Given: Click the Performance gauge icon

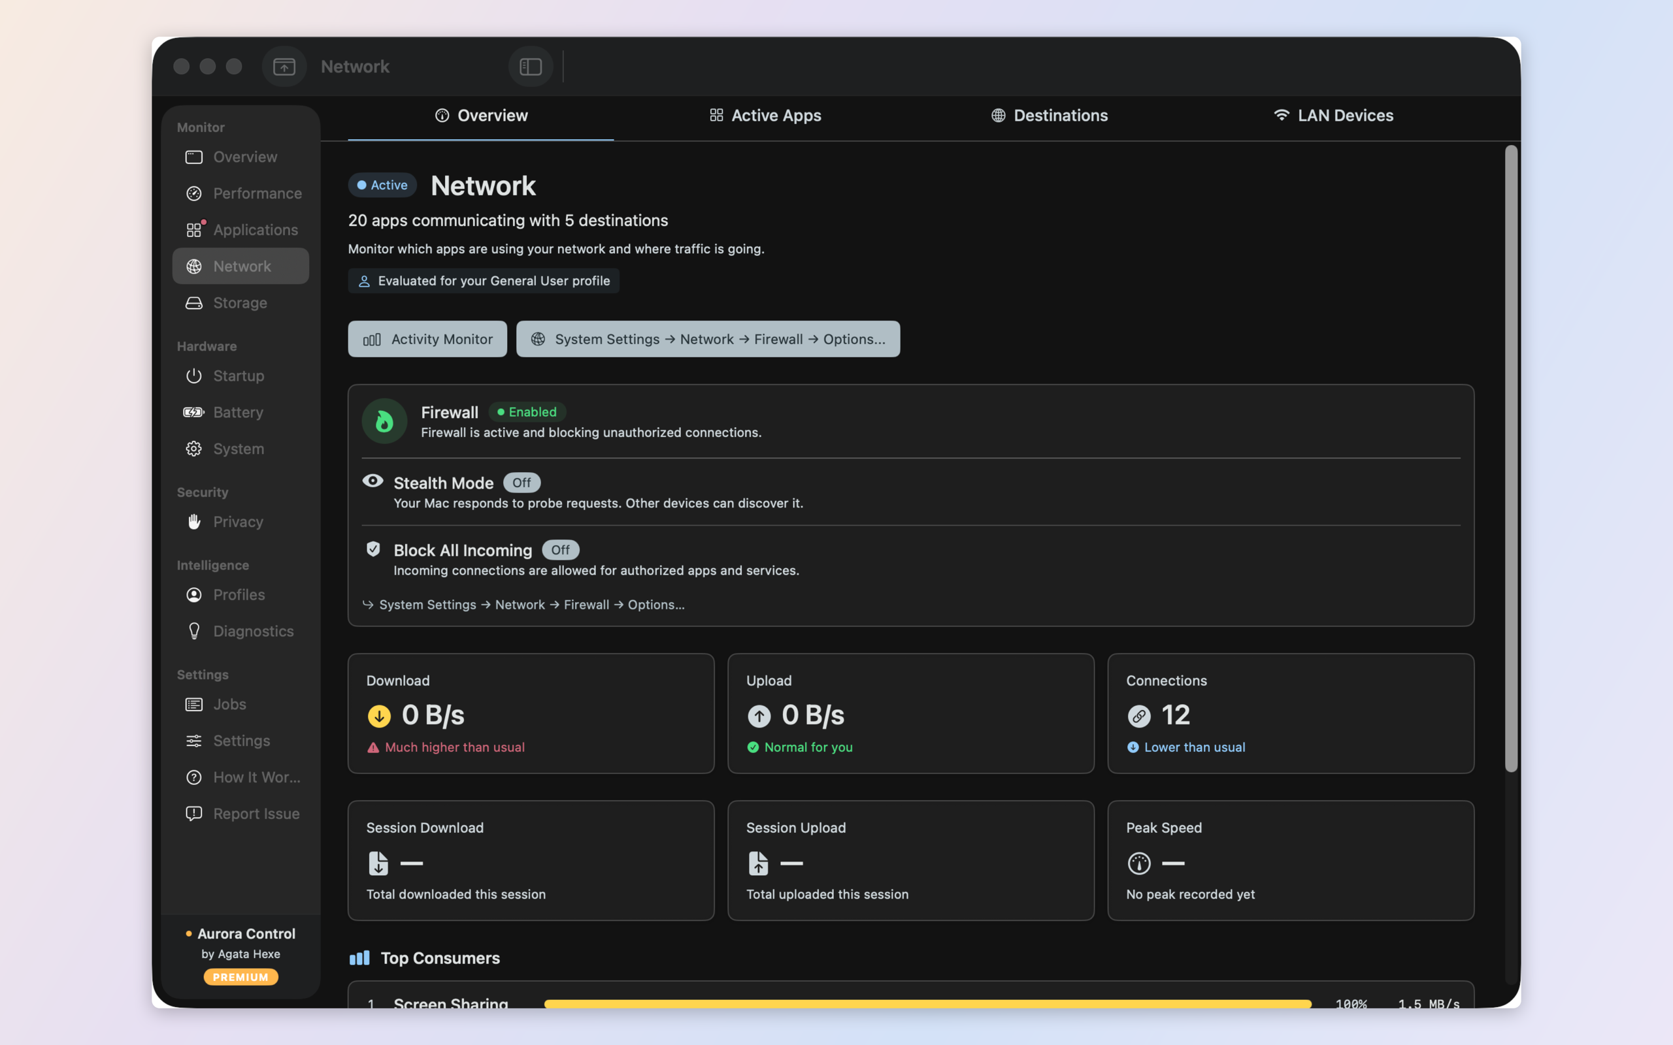Looking at the screenshot, I should (x=193, y=193).
